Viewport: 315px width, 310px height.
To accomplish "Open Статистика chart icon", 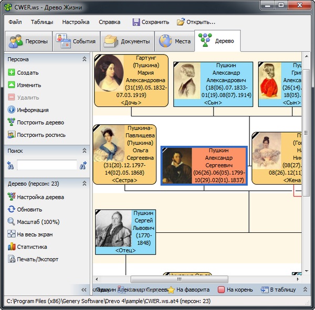I will [x=11, y=247].
